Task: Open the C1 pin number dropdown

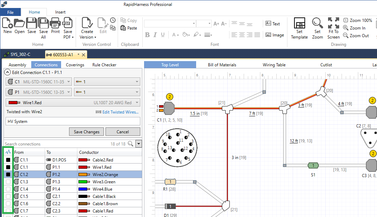Action: (107, 82)
